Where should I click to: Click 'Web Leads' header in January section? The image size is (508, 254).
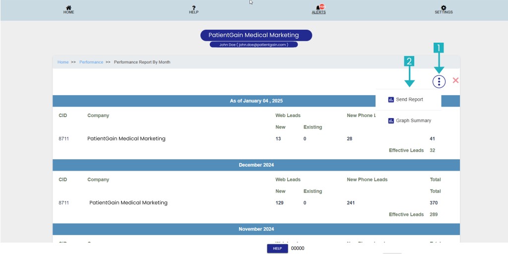point(288,115)
